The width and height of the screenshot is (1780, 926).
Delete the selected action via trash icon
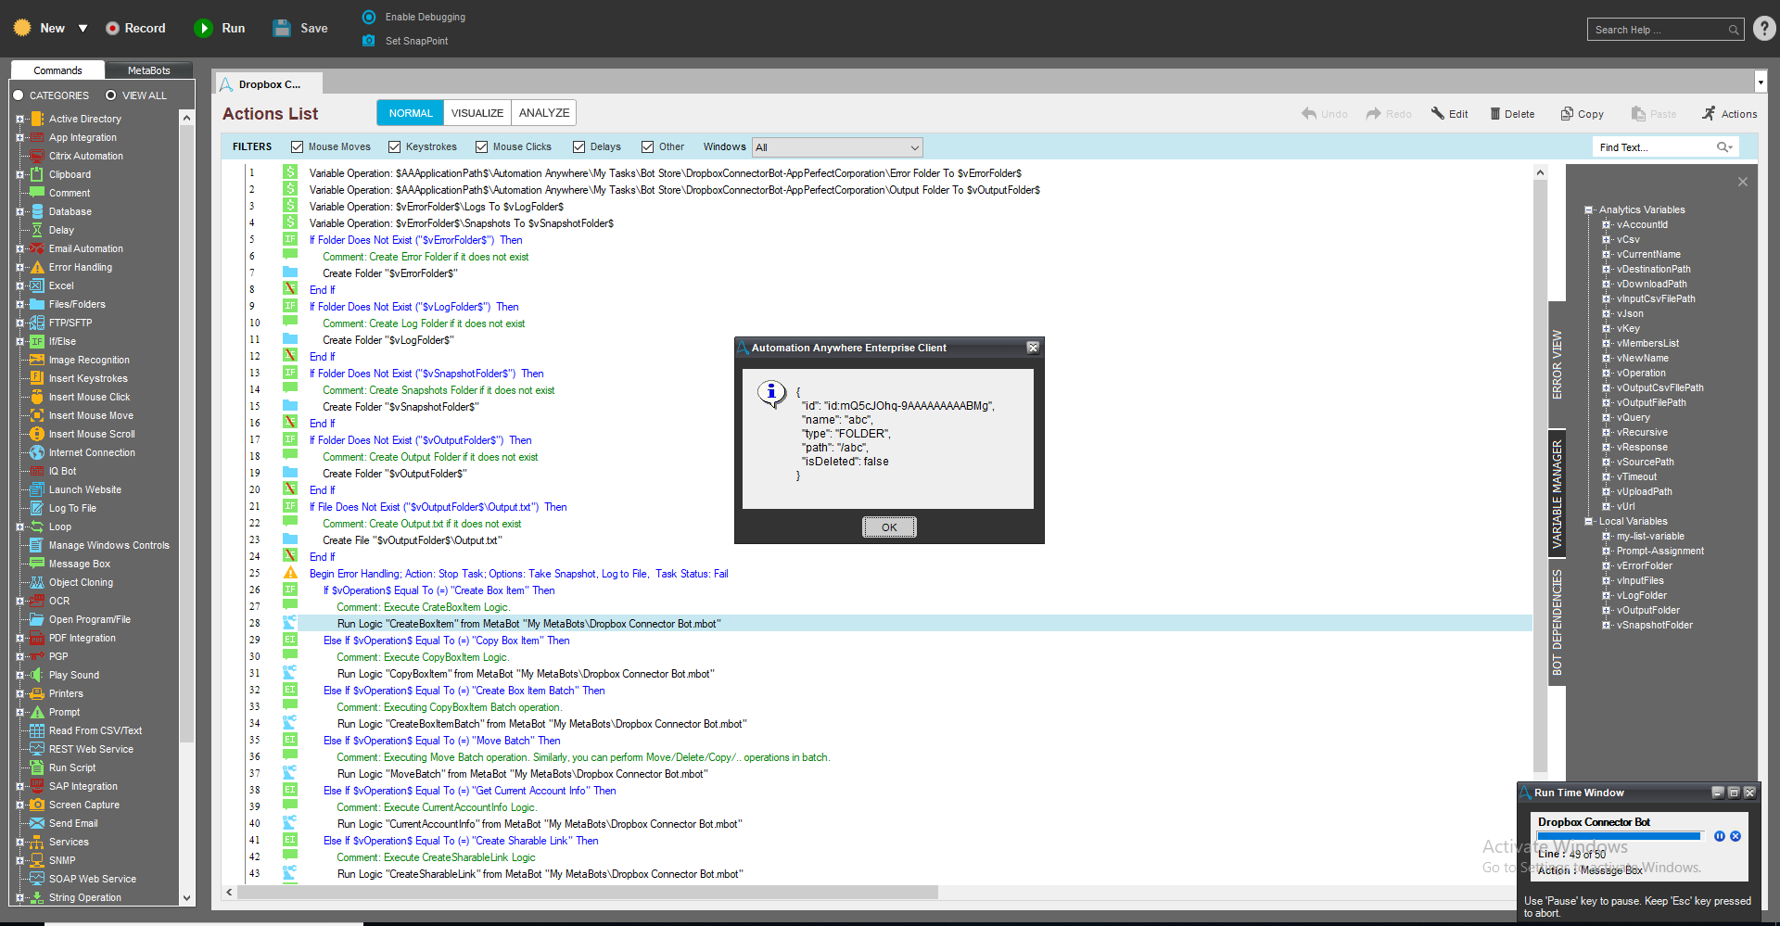click(x=1494, y=113)
